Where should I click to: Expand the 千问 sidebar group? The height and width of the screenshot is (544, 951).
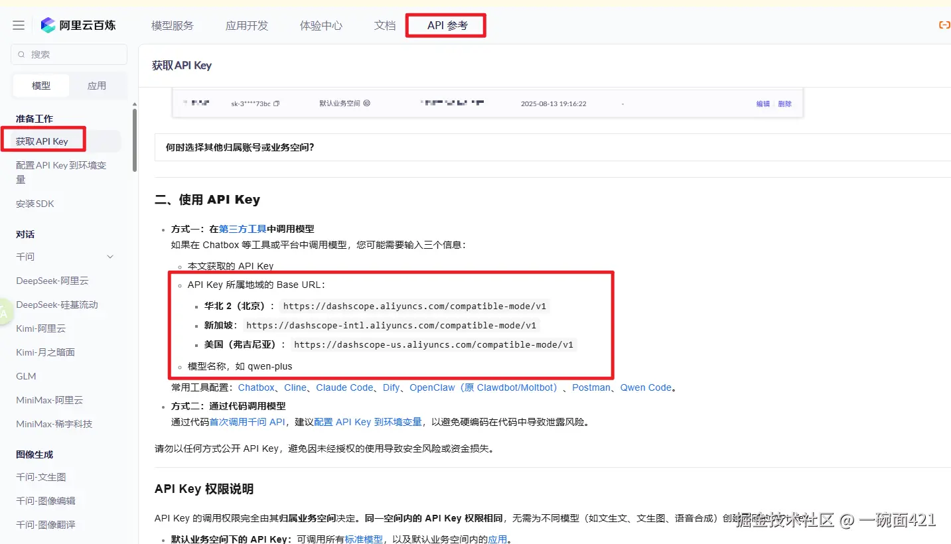pyautogui.click(x=110, y=257)
